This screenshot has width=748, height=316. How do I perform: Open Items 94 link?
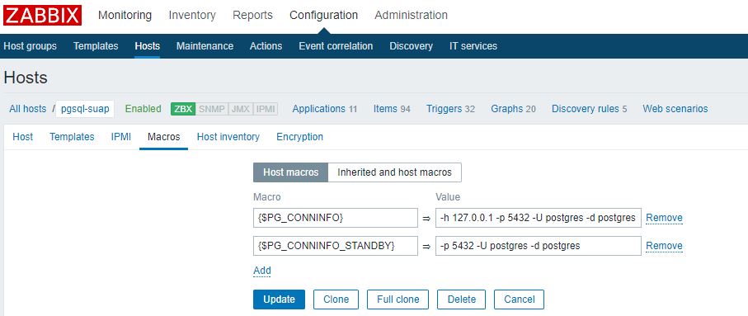click(x=392, y=109)
